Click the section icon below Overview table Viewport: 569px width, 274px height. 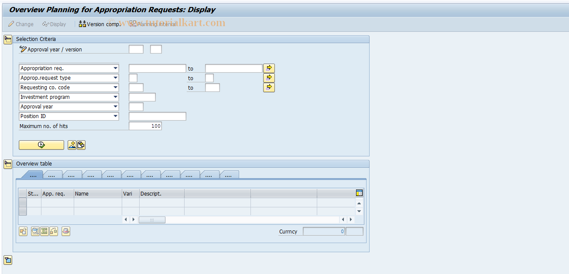pyautogui.click(x=7, y=260)
